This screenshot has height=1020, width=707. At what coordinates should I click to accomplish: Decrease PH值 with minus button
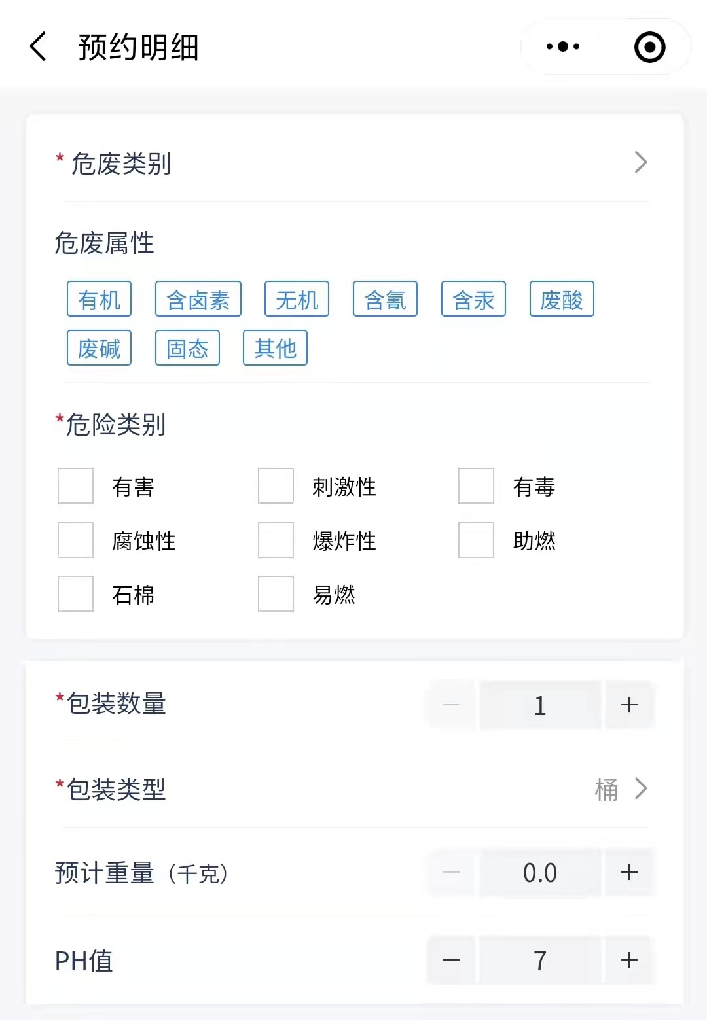click(x=451, y=960)
